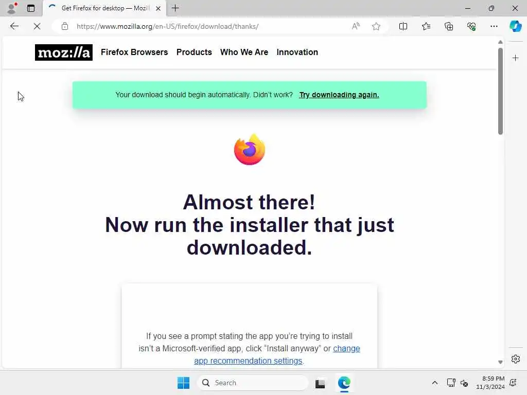View site information lock icon
Image resolution: width=527 pixels, height=395 pixels.
coord(65,26)
